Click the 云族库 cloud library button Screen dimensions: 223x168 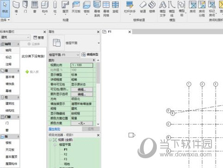click(34, 44)
